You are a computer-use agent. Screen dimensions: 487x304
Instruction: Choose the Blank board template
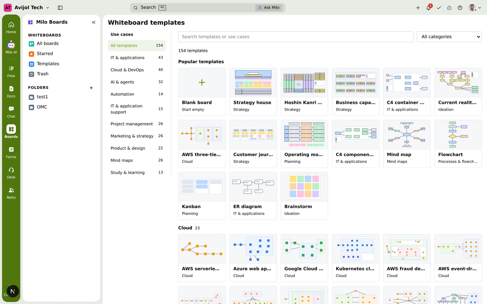[x=202, y=92]
